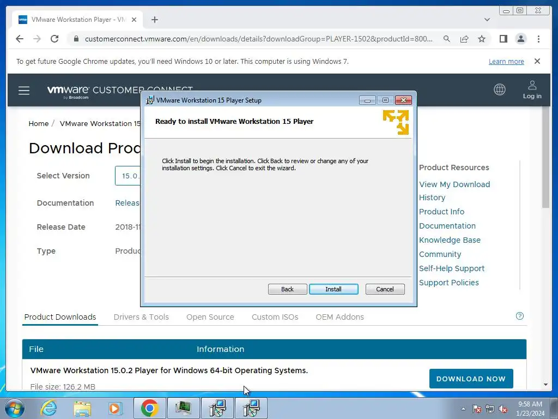Click the system monitor taskbar icon
Viewport: 558px width, 419px height.
pyautogui.click(x=183, y=408)
